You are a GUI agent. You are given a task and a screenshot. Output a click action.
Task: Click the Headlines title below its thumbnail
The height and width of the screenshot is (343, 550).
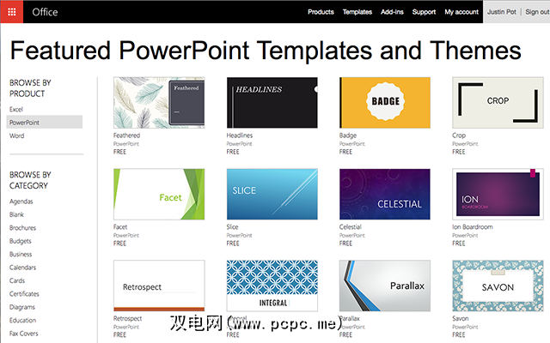[240, 135]
